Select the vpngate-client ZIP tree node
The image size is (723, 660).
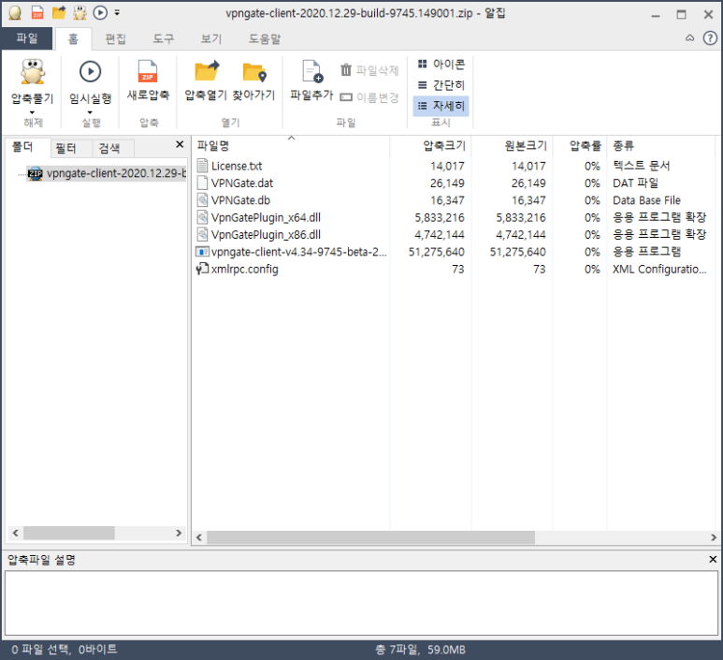pos(106,173)
